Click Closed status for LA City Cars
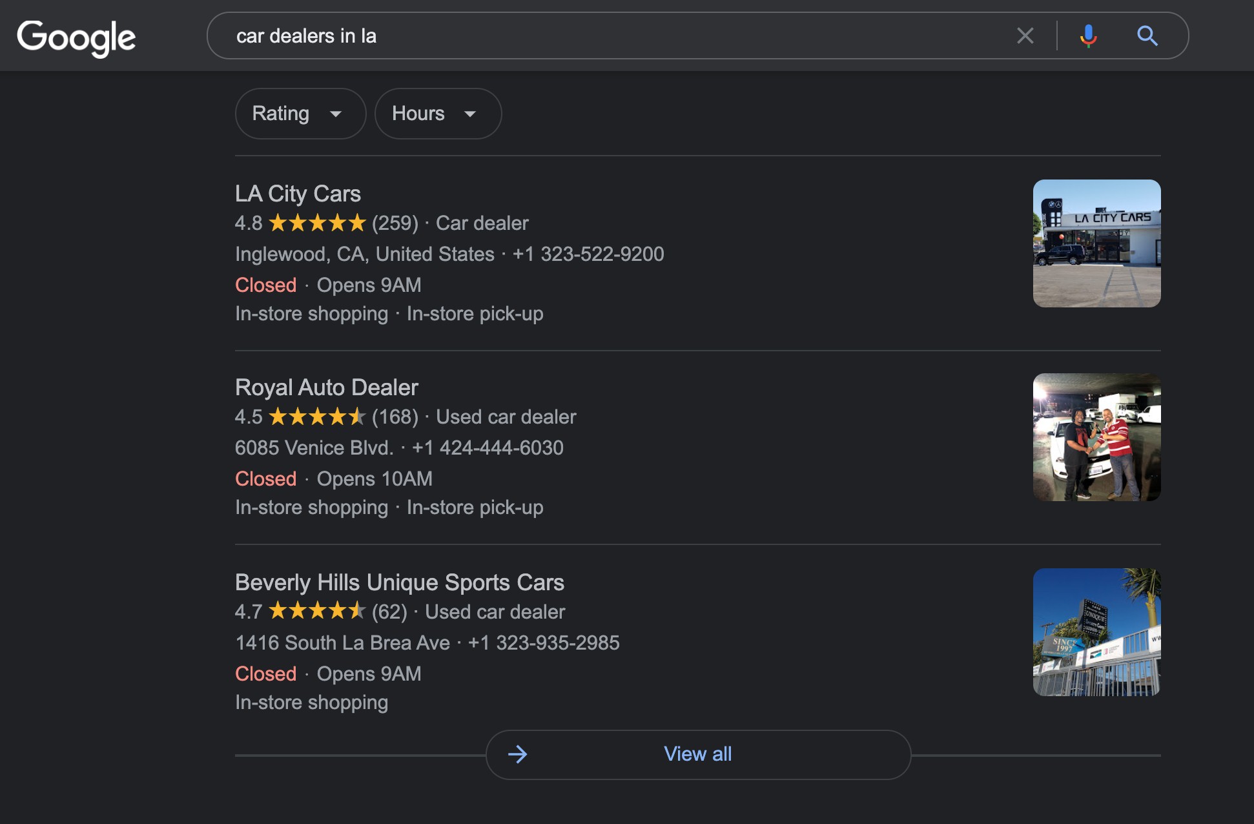This screenshot has height=824, width=1254. [266, 285]
